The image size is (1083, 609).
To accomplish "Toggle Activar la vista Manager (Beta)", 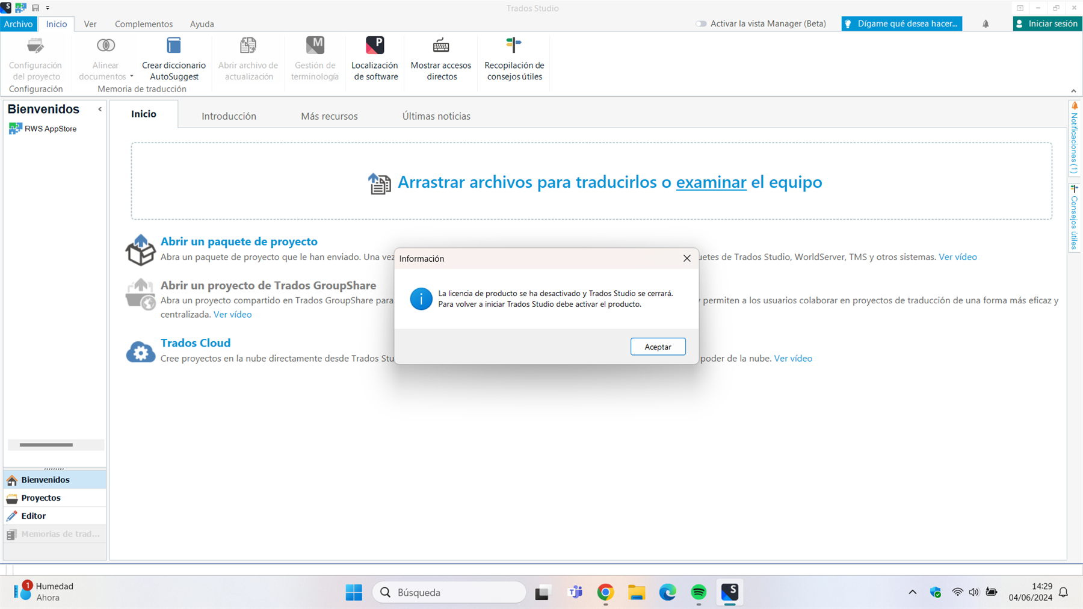I will tap(701, 24).
